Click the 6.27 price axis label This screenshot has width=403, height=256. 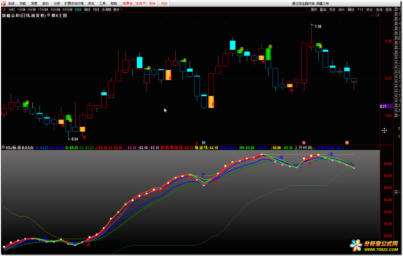coord(389,78)
